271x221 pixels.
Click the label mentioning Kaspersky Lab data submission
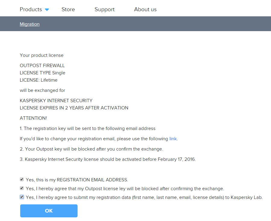pyautogui.click(x=144, y=197)
